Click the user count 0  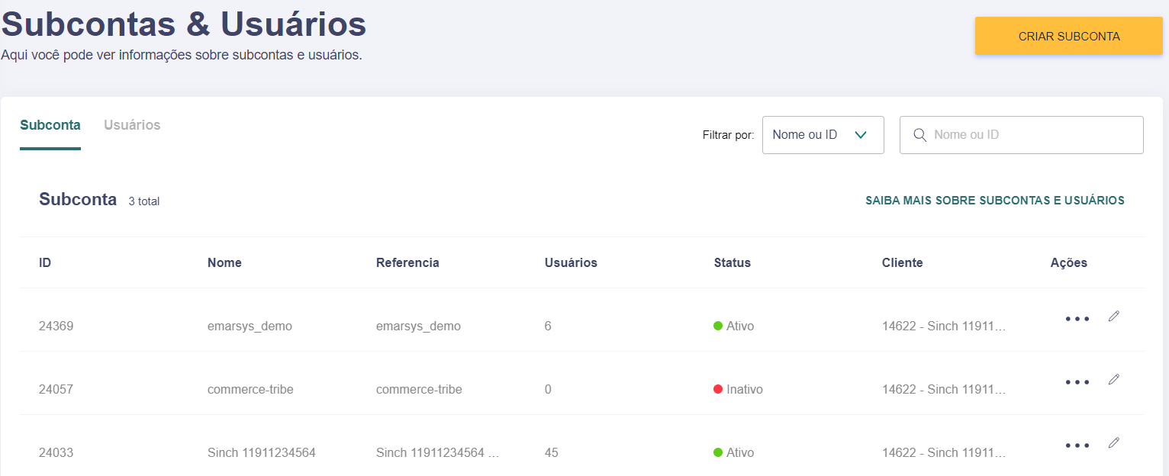(548, 389)
